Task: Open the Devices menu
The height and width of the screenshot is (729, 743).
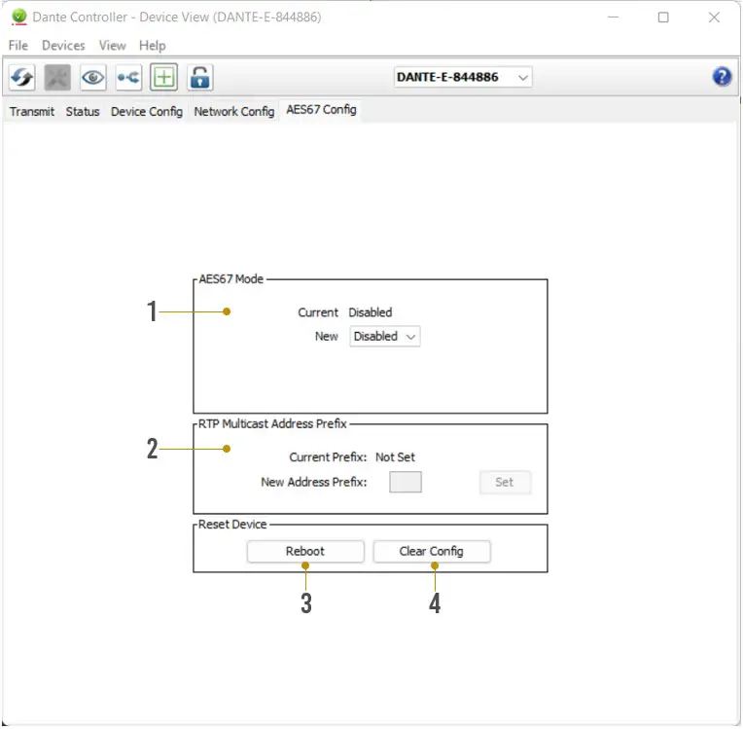Action: [x=63, y=46]
